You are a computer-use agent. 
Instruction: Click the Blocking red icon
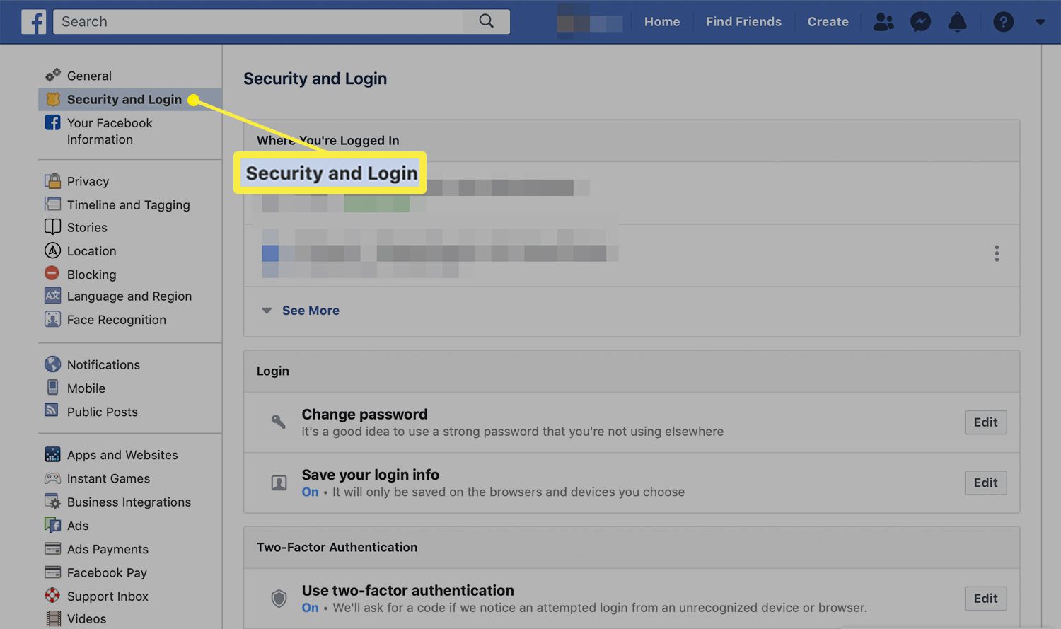click(x=52, y=273)
